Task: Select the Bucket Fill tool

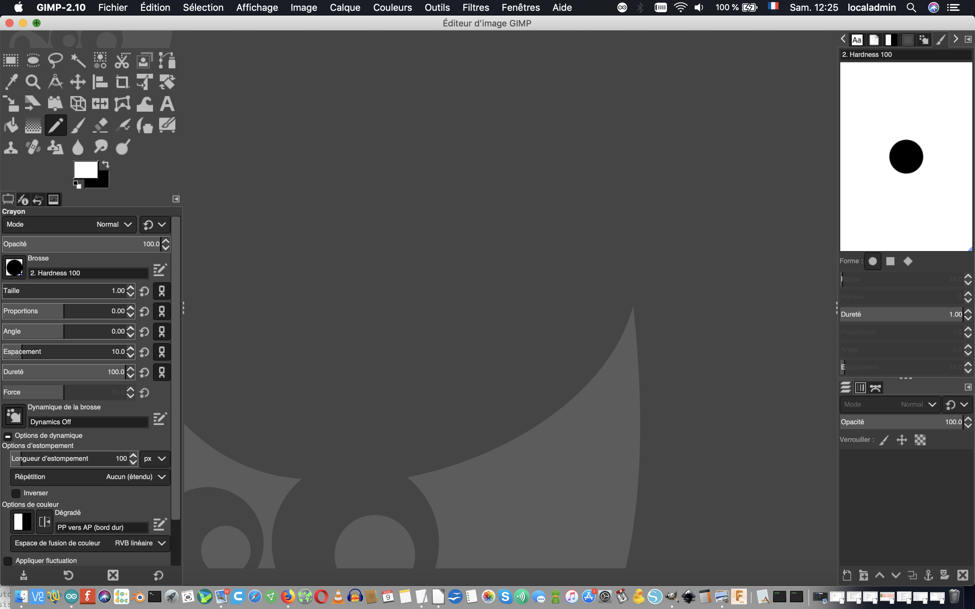Action: tap(11, 126)
